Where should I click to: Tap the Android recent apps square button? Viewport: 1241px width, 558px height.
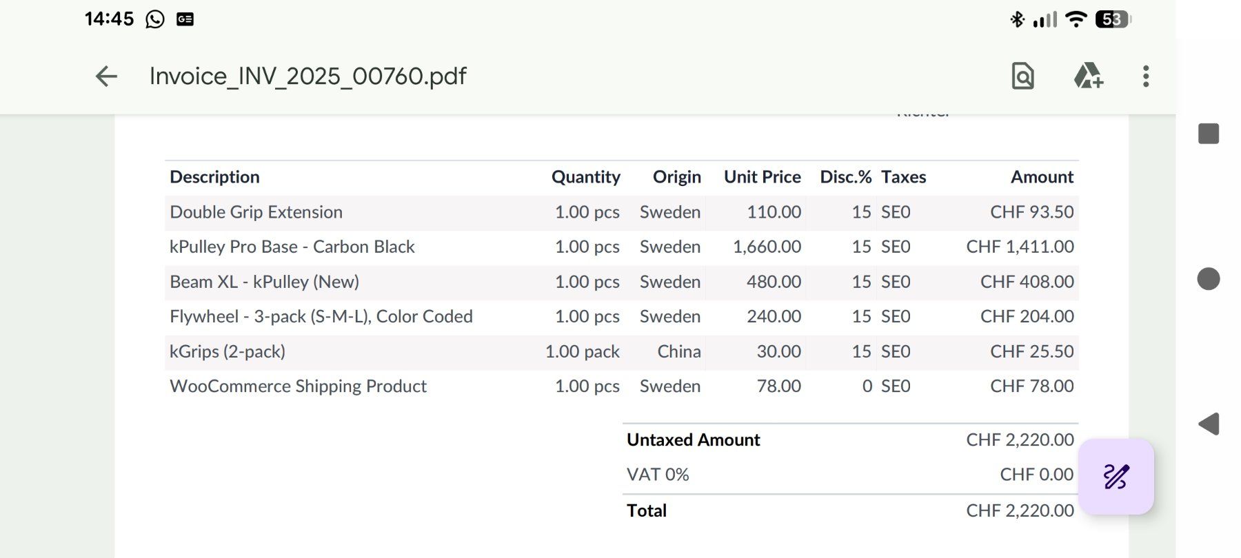[x=1209, y=134]
